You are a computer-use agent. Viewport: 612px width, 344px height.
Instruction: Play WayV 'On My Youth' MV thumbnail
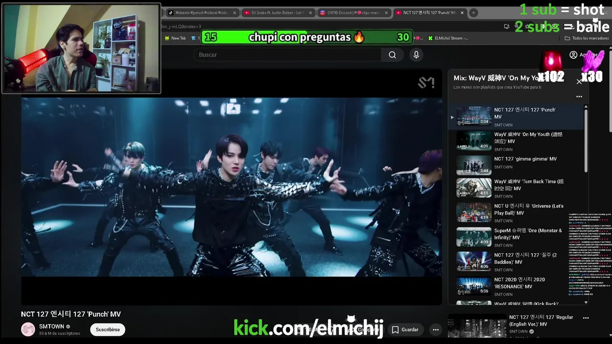click(x=474, y=141)
